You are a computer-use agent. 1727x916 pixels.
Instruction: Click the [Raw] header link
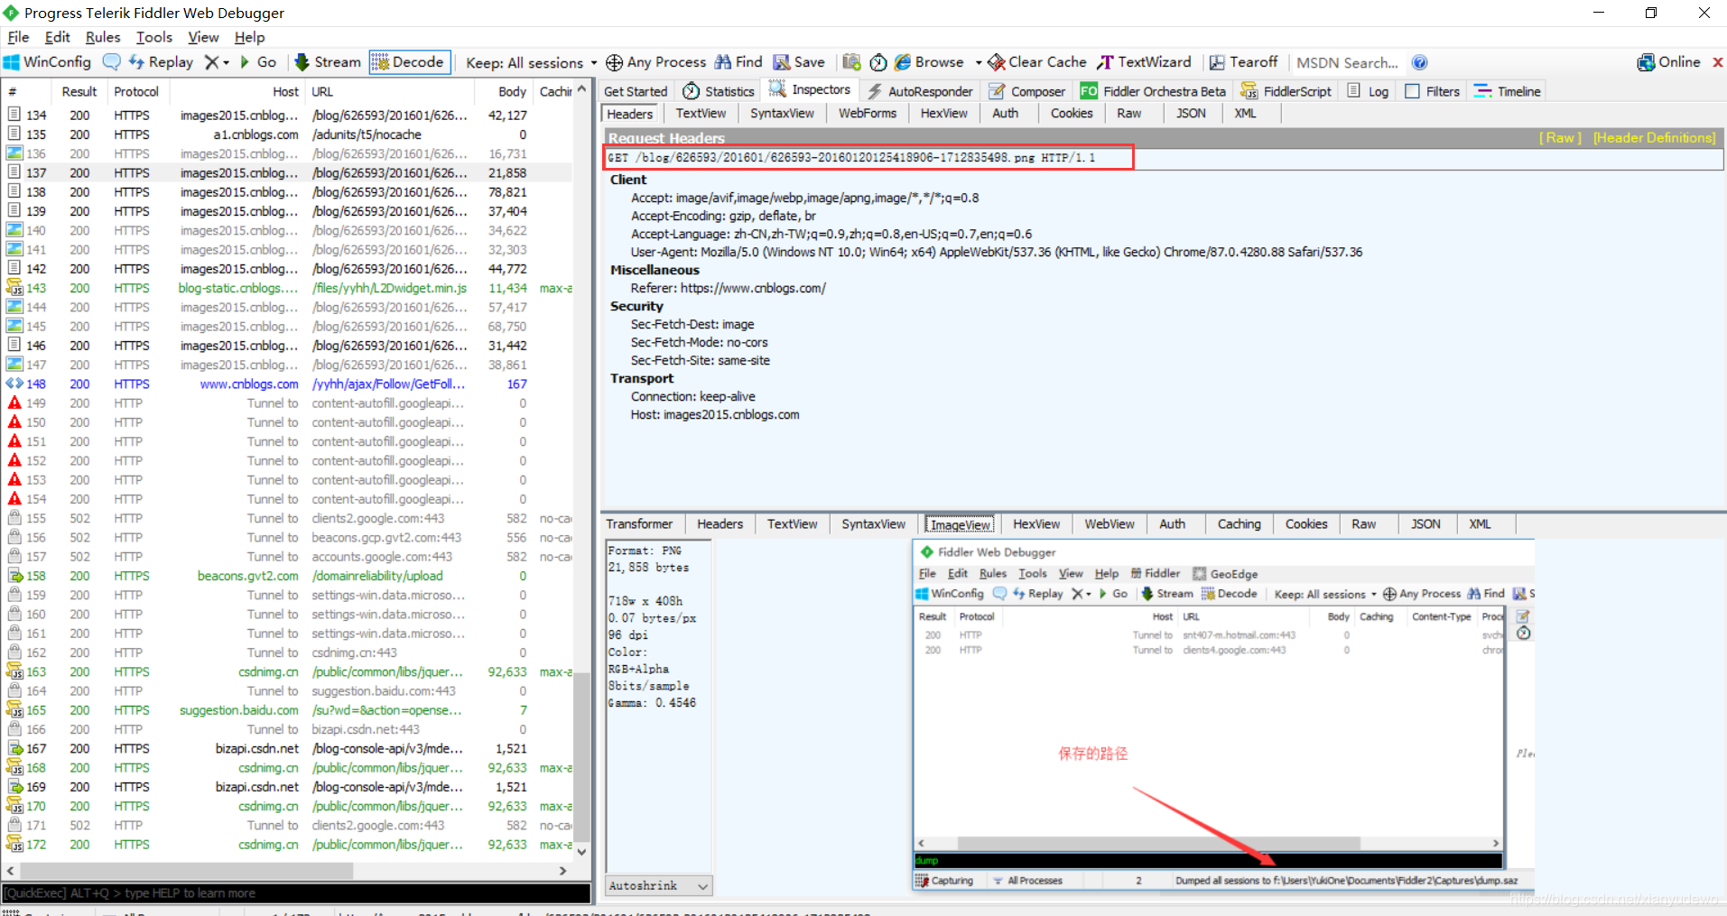click(x=1559, y=138)
